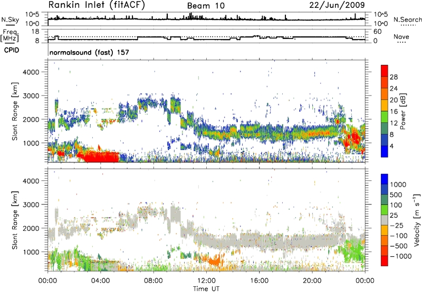Click the "08:00" time tick label
The width and height of the screenshot is (422, 292).
click(154, 281)
